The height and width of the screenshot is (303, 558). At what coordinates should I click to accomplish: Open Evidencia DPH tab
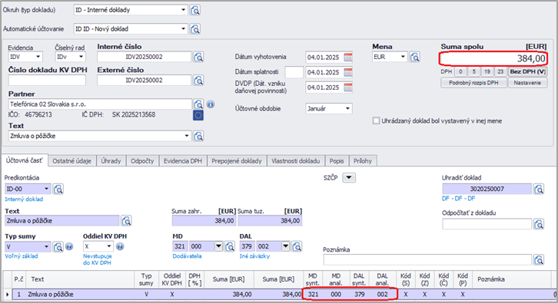183,161
